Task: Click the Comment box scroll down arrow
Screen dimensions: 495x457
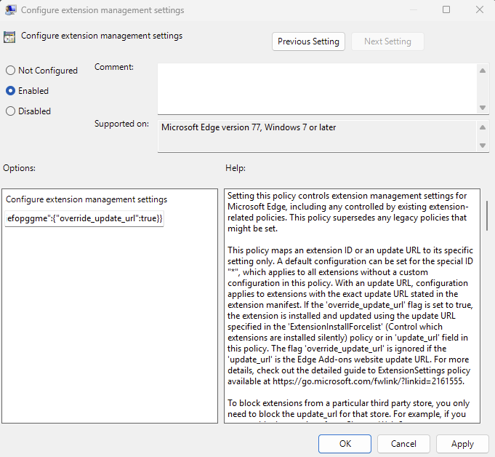Action: coord(483,108)
